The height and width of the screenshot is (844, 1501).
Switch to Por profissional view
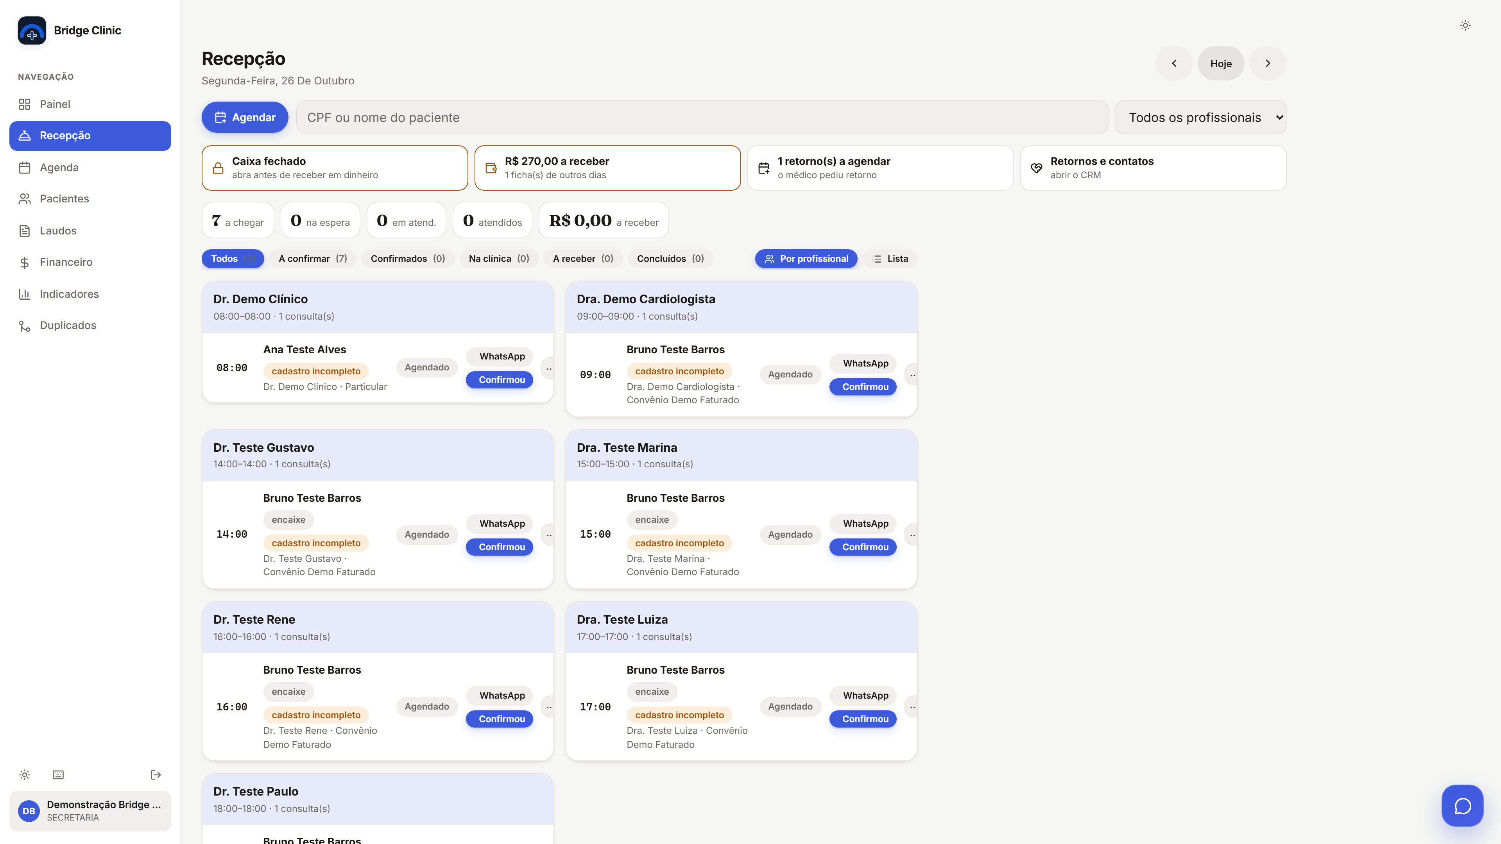click(x=806, y=259)
